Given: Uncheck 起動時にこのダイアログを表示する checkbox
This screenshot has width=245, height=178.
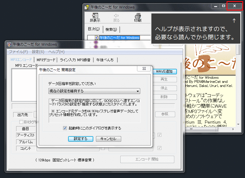Looking at the screenshot, I should (65, 128).
